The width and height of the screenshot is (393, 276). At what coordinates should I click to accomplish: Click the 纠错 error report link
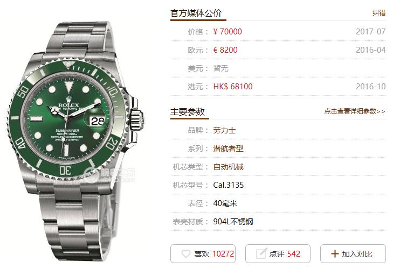pos(378,13)
